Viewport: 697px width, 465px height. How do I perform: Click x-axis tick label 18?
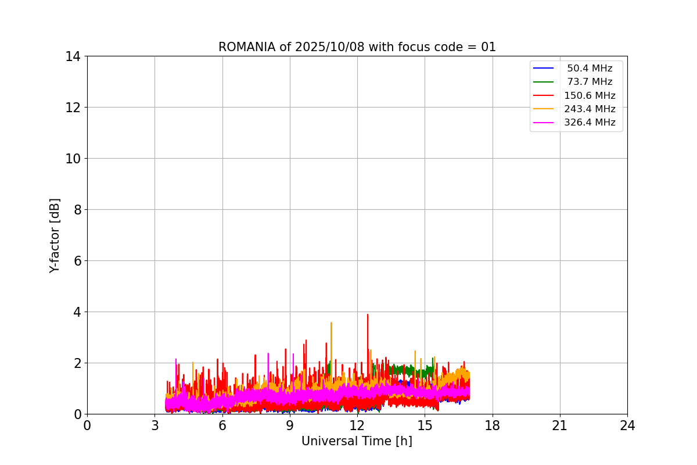pos(493,425)
